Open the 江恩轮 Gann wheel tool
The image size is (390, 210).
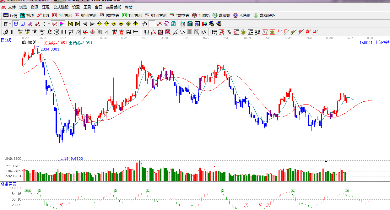point(201,15)
